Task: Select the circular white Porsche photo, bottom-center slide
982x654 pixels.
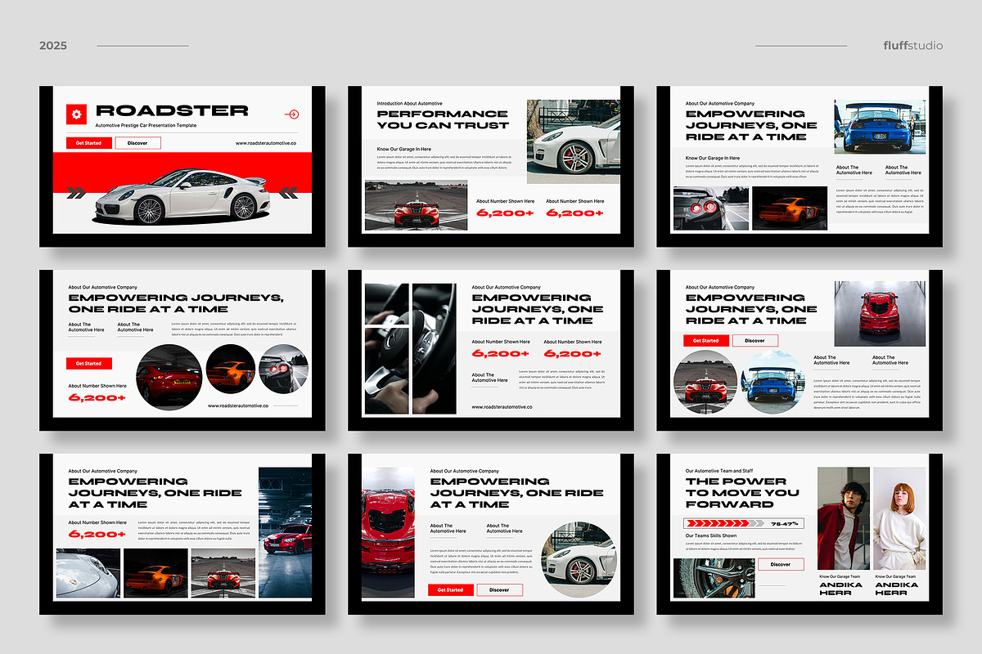Action: 579,560
